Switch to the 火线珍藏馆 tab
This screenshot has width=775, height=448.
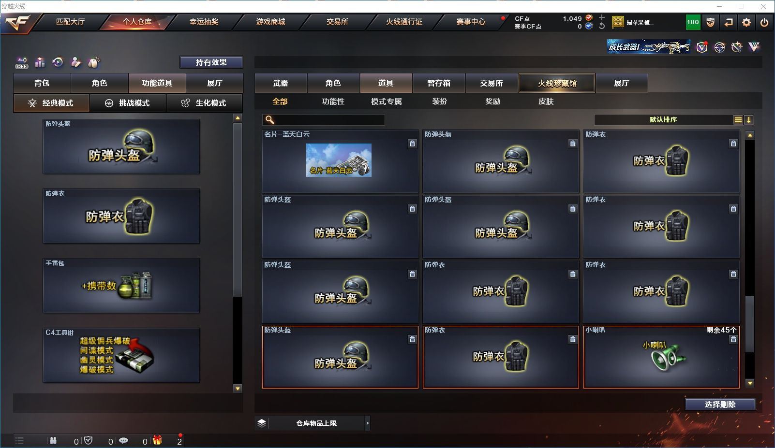(x=557, y=83)
